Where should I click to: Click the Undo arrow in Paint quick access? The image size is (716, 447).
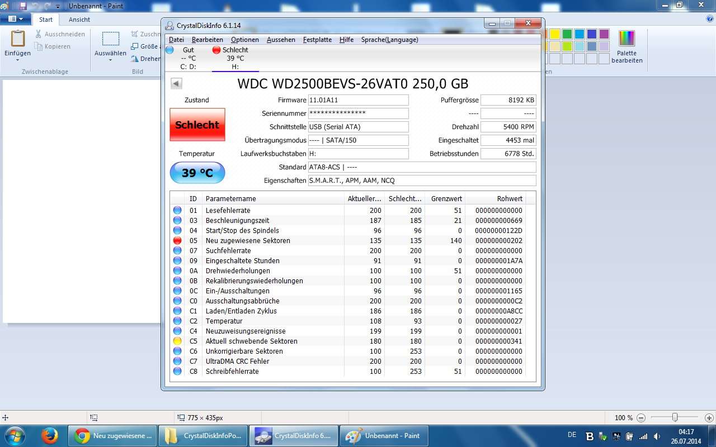35,6
